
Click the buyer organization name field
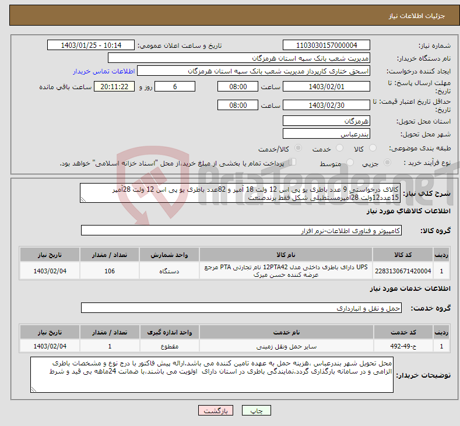click(x=239, y=58)
